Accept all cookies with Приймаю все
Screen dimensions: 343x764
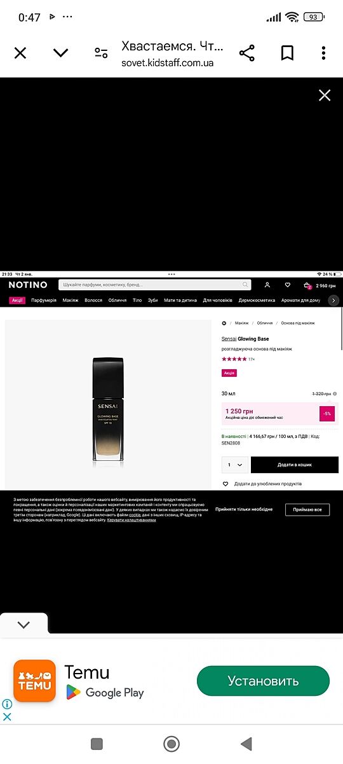point(307,509)
